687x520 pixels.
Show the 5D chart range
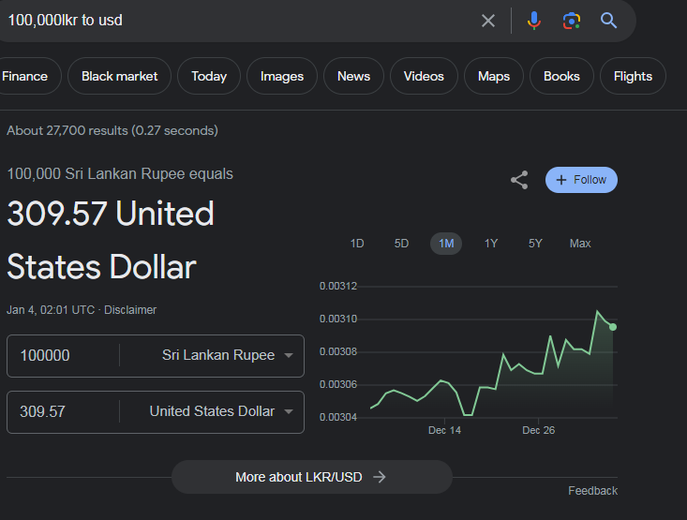click(401, 244)
